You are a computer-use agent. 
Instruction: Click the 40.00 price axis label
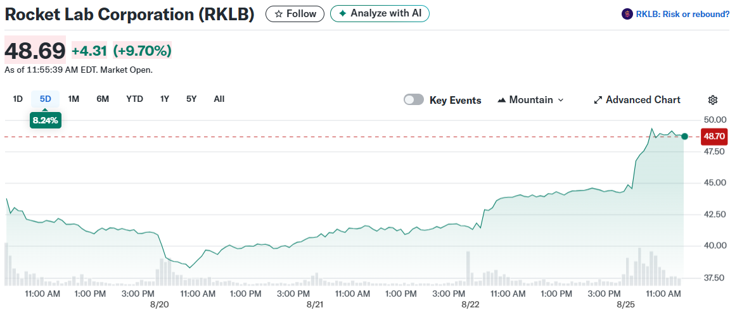click(714, 246)
